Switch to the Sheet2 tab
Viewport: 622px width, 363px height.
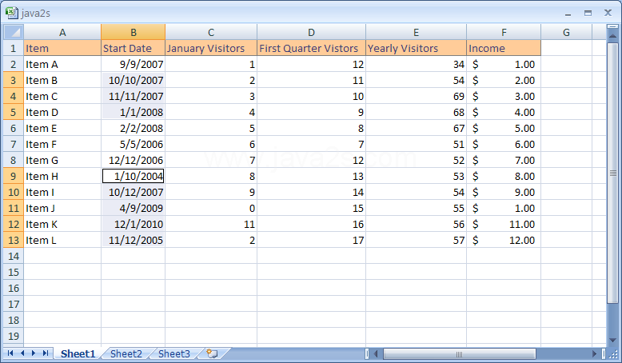tap(126, 353)
